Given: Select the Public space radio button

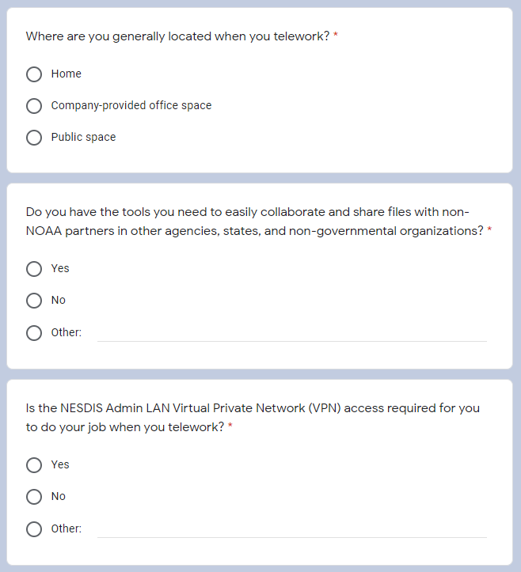Looking at the screenshot, I should [x=34, y=138].
